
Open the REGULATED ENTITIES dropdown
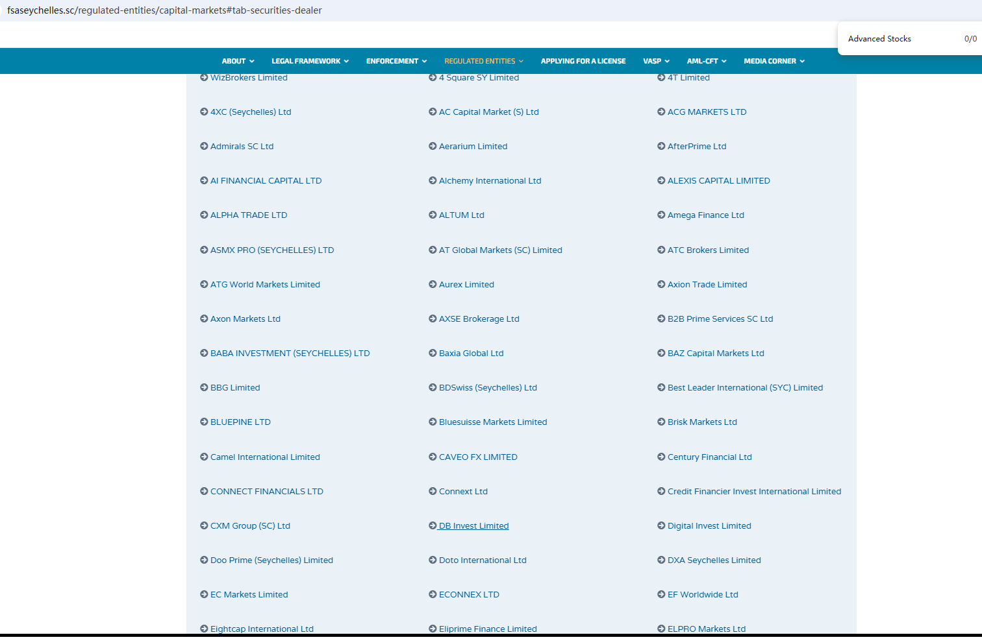point(484,61)
